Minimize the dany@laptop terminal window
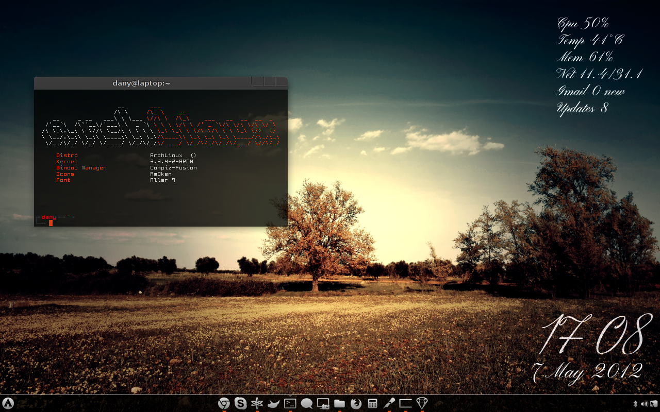 click(x=257, y=81)
